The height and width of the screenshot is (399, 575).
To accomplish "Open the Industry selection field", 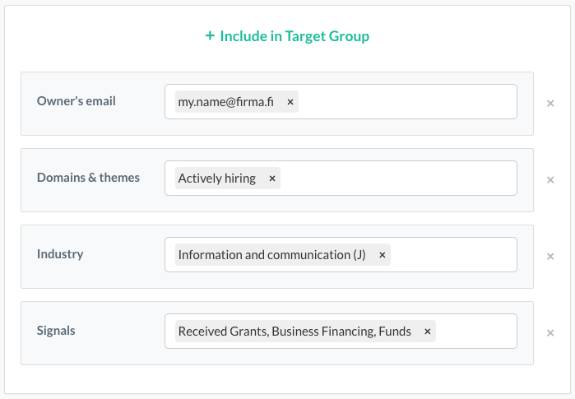I will pyautogui.click(x=452, y=255).
